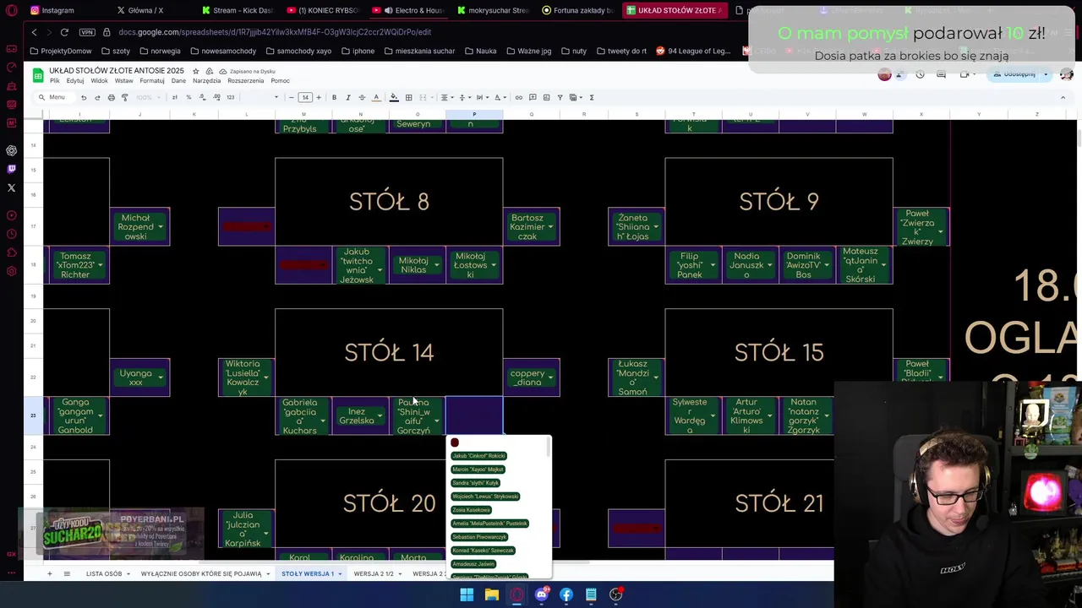The height and width of the screenshot is (608, 1082).
Task: Click the insert chart icon
Action: pyautogui.click(x=546, y=97)
